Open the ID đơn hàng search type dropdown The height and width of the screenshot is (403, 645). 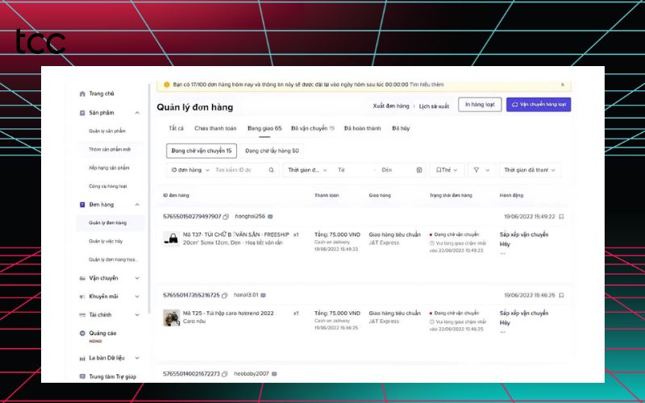pyautogui.click(x=190, y=170)
